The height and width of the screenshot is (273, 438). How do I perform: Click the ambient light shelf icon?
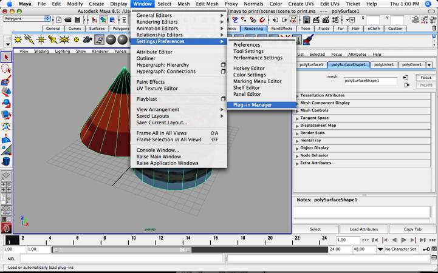pos(18,39)
